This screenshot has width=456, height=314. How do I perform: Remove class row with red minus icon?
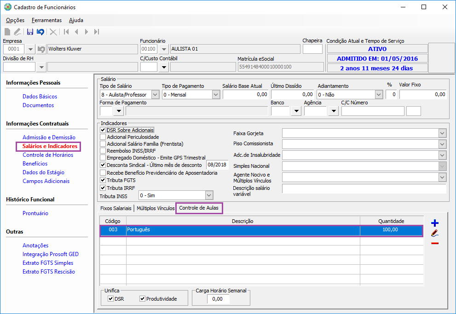(x=435, y=243)
